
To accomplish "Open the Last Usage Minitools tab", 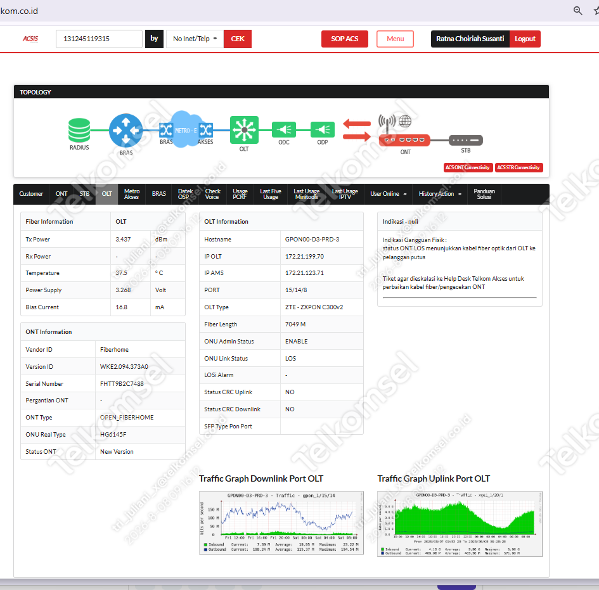I will click(x=306, y=194).
